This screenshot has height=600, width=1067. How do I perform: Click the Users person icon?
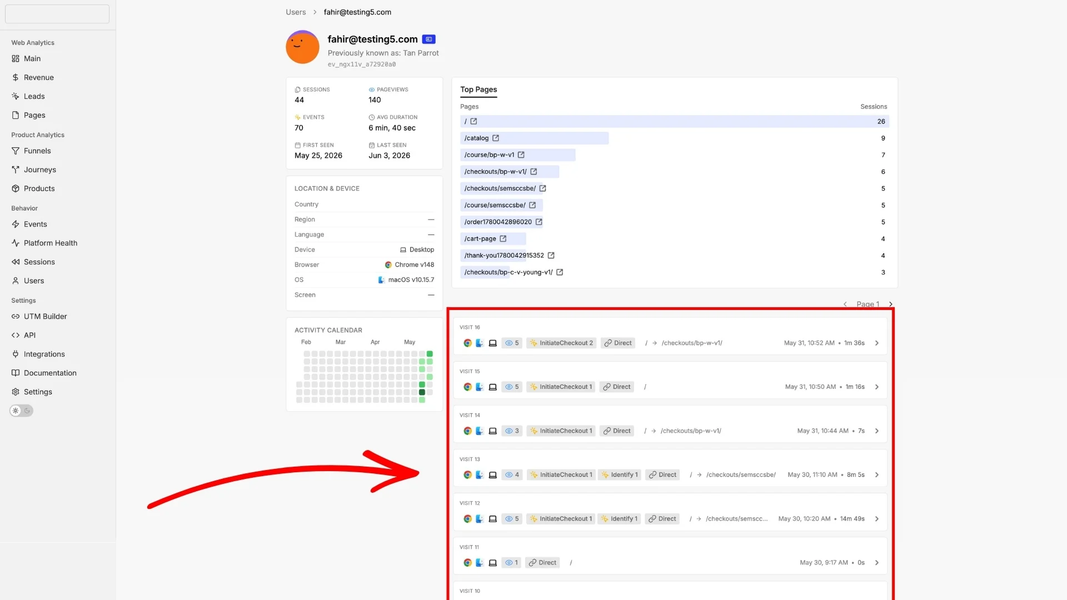[x=16, y=281]
